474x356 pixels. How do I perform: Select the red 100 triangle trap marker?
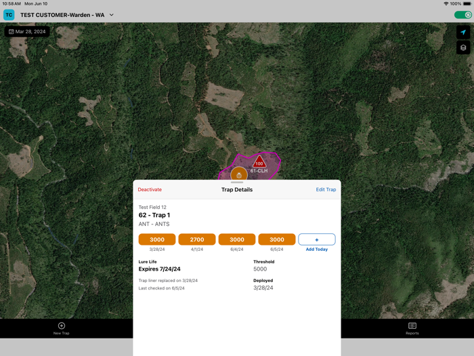point(259,162)
